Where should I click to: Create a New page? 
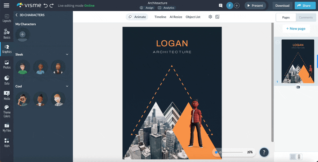pos(296,28)
